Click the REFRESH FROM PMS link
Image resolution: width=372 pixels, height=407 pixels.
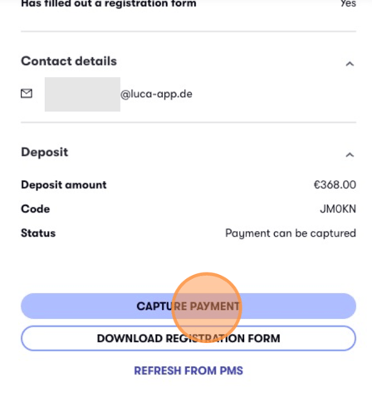click(188, 370)
